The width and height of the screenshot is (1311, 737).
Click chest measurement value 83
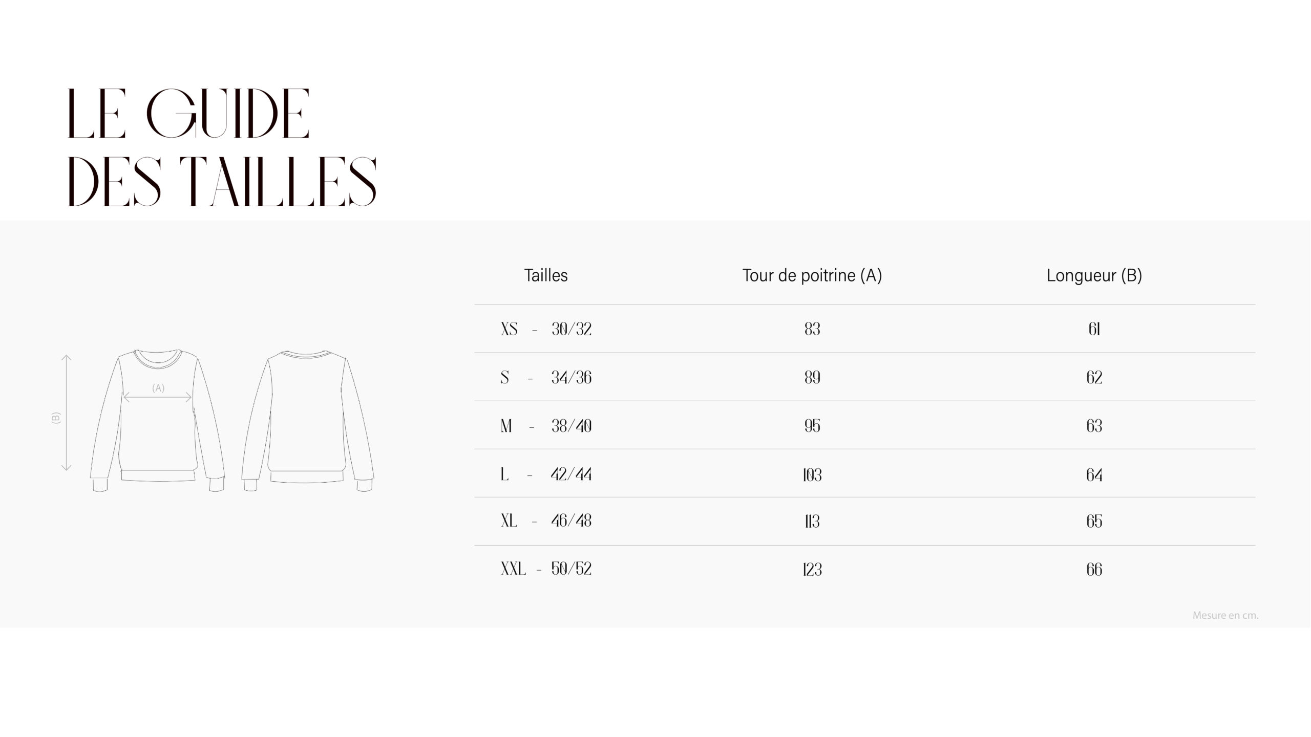pyautogui.click(x=812, y=329)
